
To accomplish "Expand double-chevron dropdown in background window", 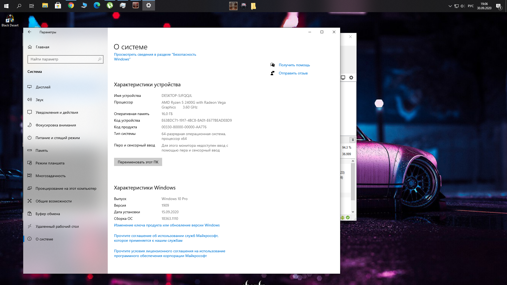I will click(353, 140).
